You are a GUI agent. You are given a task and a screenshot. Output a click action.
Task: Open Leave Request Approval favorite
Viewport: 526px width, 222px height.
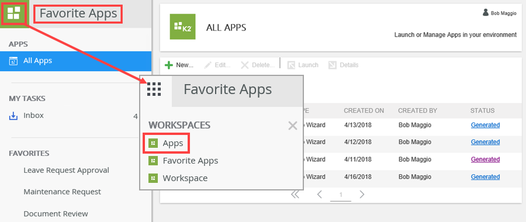tap(66, 171)
